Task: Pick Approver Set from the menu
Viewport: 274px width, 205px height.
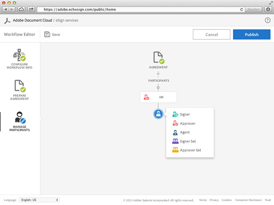Action: [190, 150]
